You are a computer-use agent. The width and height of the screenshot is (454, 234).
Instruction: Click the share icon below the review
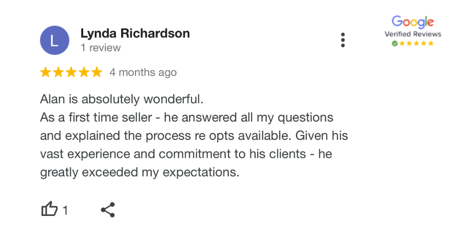pos(108,210)
